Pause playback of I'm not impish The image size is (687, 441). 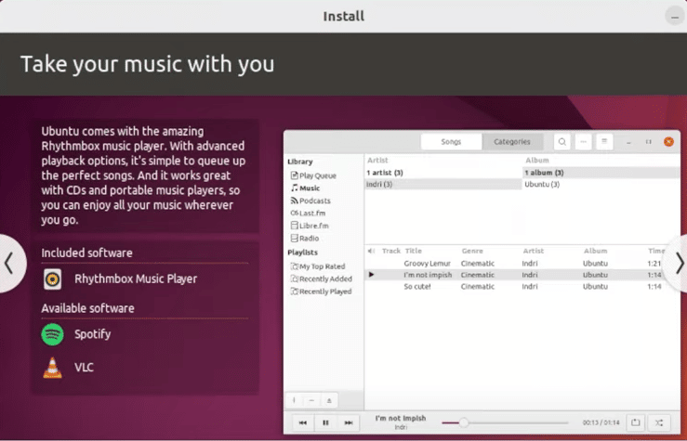pyautogui.click(x=325, y=422)
